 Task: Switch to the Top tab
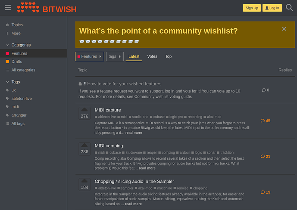click(168, 56)
